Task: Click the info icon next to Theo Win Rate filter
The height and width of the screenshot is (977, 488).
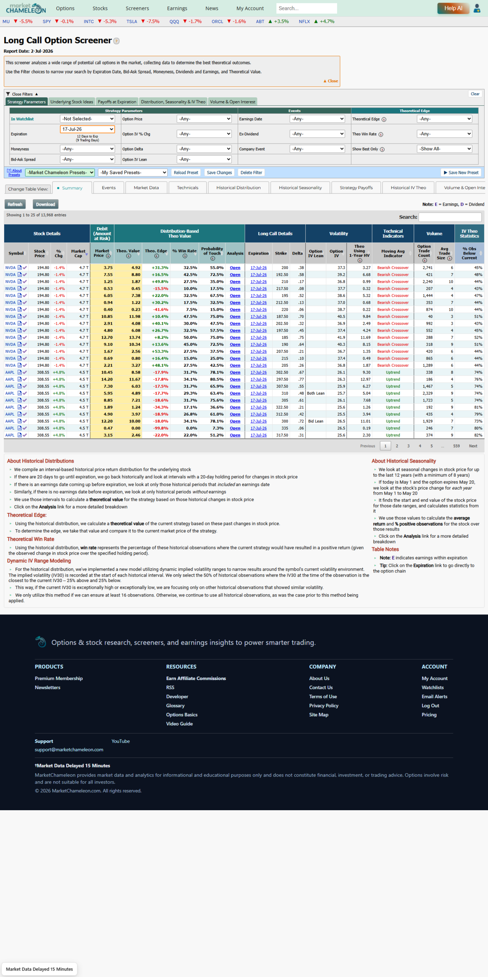Action: tap(381, 134)
